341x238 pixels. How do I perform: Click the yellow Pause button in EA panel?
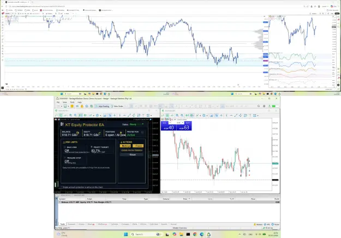(138, 146)
